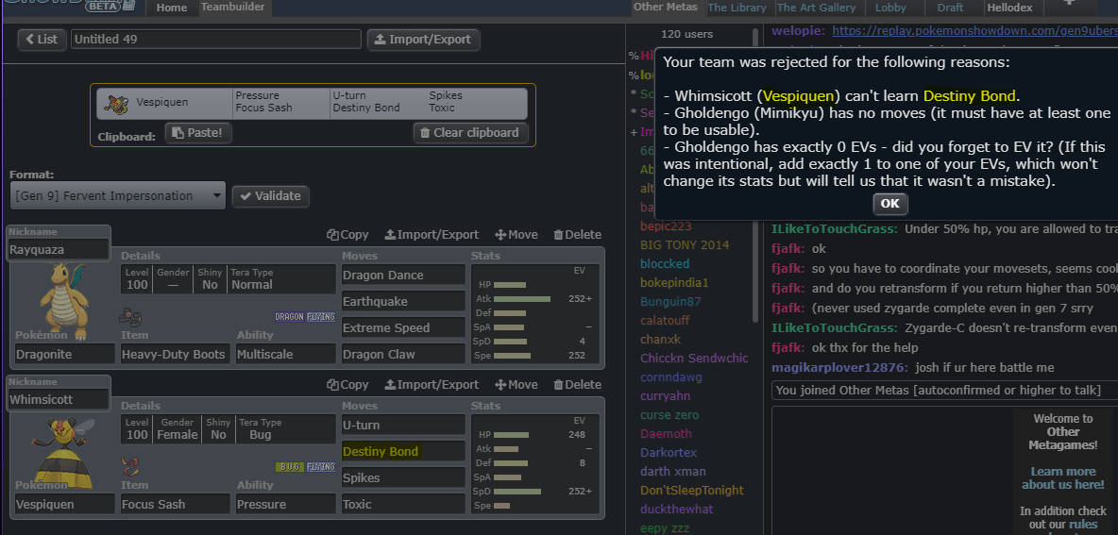Open The Library chat room tab
The image size is (1118, 535).
(x=737, y=8)
